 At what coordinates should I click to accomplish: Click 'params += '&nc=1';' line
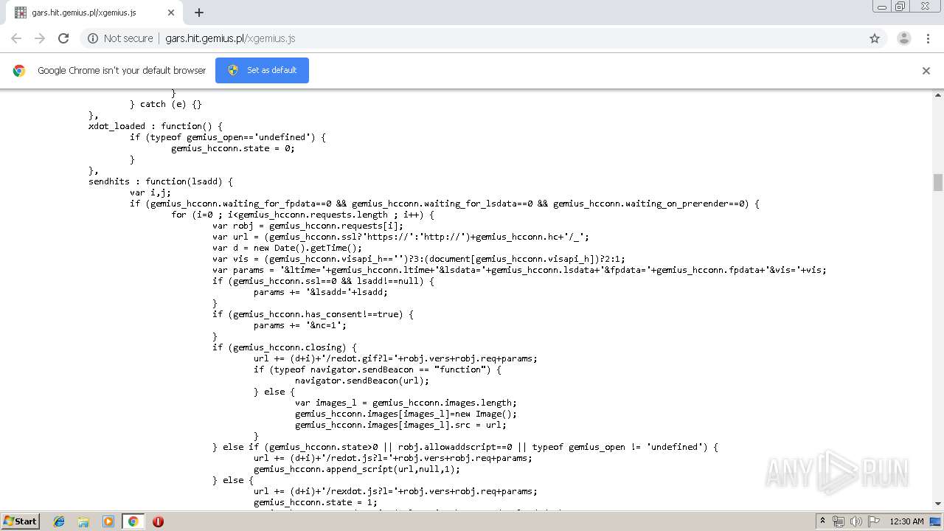coord(300,325)
